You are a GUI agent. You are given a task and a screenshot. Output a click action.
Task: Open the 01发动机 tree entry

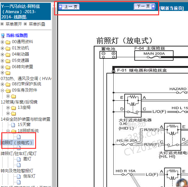(20, 48)
